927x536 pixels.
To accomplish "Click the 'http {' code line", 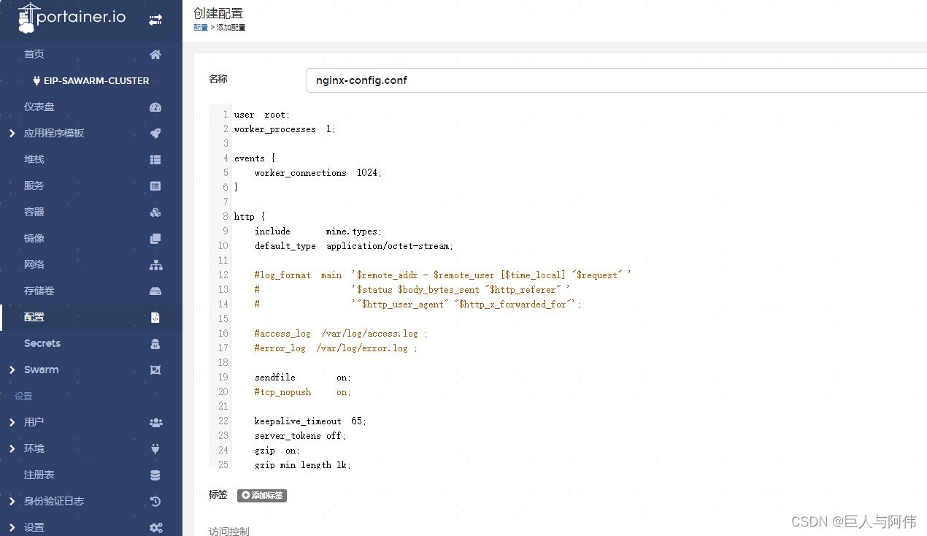I will (x=250, y=217).
